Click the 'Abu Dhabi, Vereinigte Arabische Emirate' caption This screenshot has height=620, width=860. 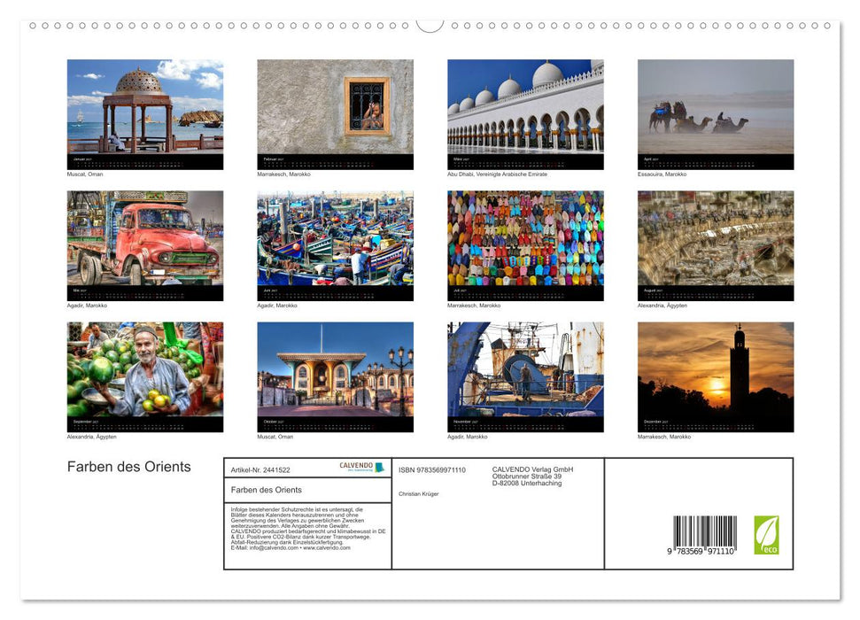(498, 174)
